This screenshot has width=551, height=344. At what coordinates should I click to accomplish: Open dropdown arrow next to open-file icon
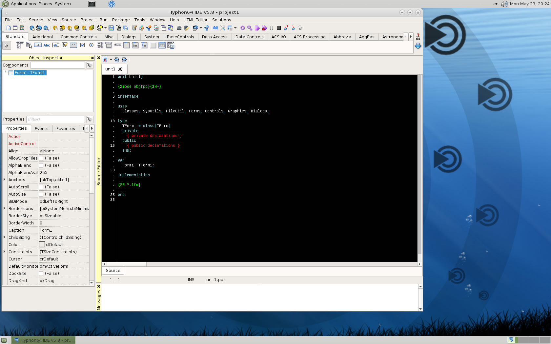(x=105, y=28)
